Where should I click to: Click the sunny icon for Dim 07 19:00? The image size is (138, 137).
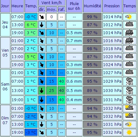pos(129,132)
